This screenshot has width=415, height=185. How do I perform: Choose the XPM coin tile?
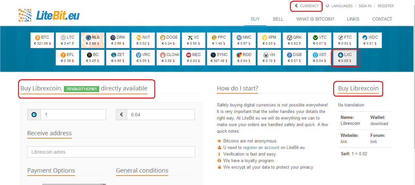[269, 40]
